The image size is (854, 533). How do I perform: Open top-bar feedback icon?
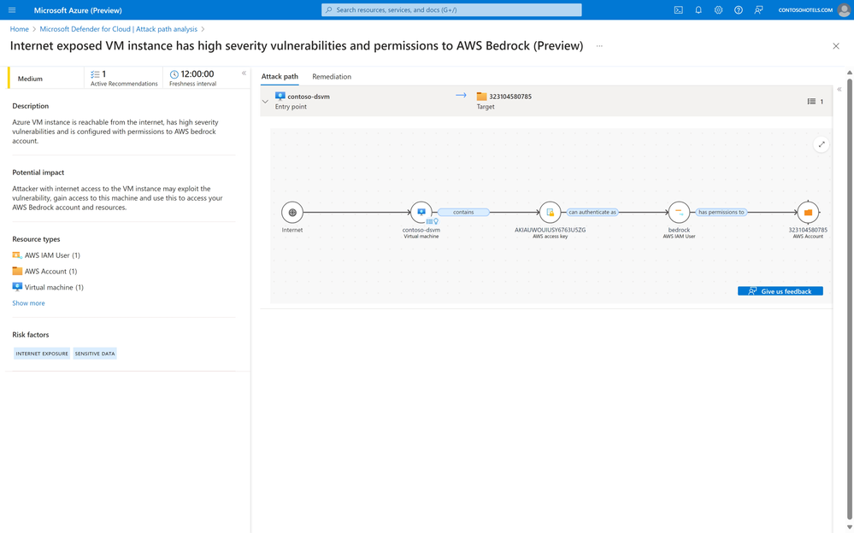pyautogui.click(x=758, y=9)
